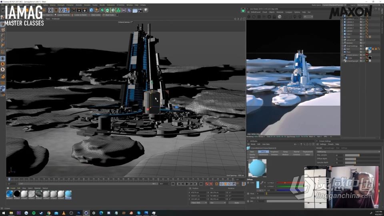Open the Live Viewer channel dropdown
Viewport: 384px width, 216px height.
click(x=308, y=17)
